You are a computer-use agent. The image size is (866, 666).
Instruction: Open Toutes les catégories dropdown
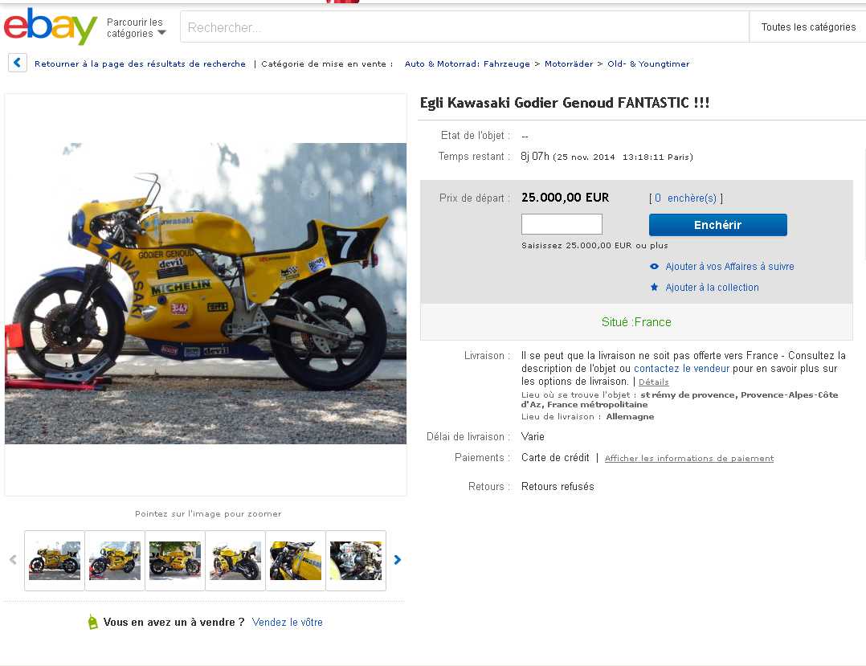pyautogui.click(x=808, y=27)
